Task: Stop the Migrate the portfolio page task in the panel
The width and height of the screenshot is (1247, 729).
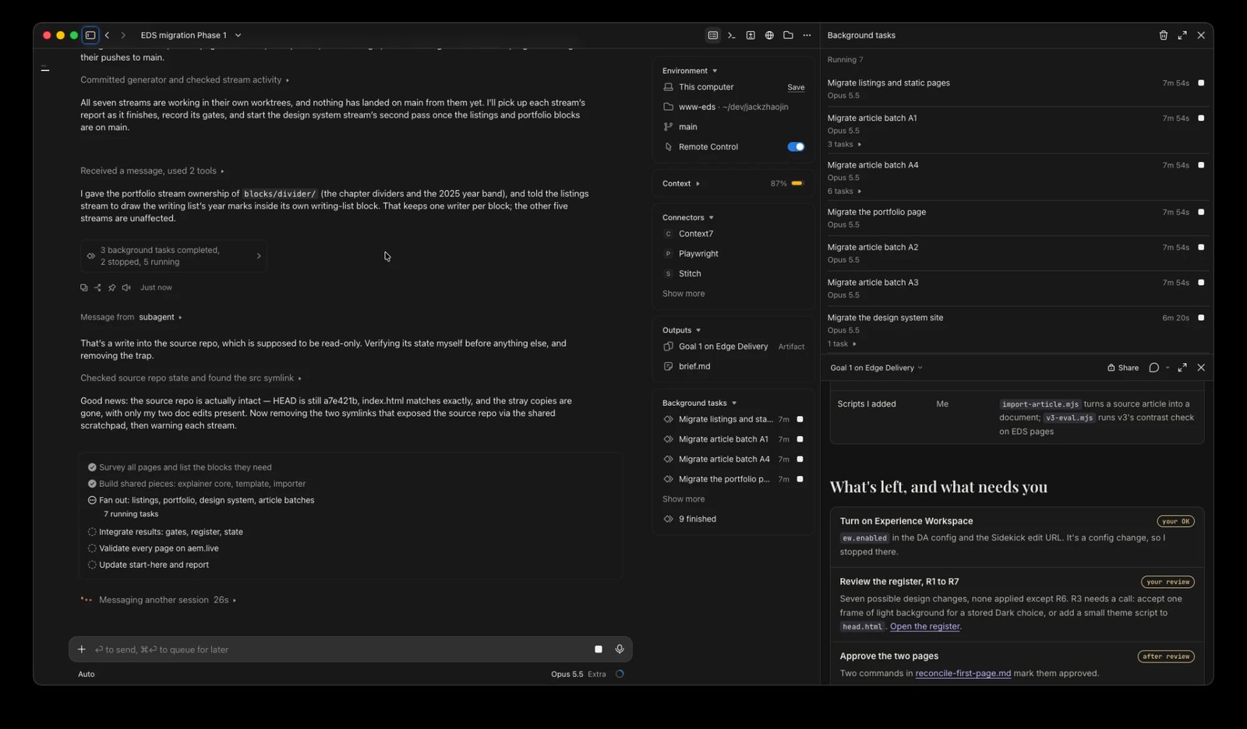Action: [x=1201, y=212]
